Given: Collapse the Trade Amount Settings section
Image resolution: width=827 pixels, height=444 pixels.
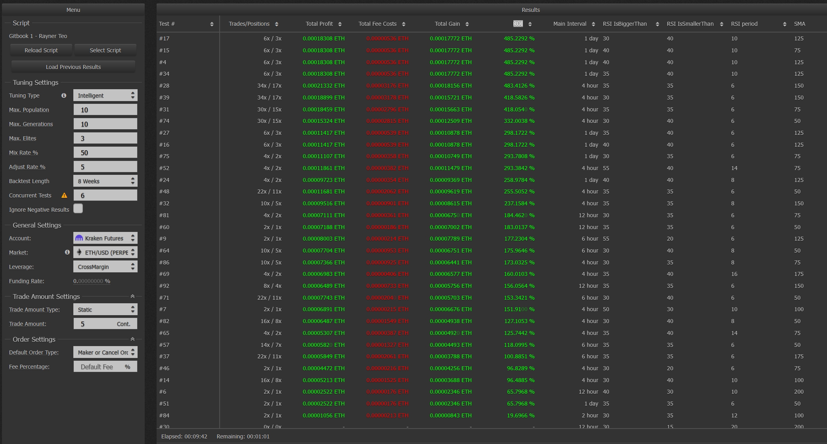Looking at the screenshot, I should (x=132, y=297).
